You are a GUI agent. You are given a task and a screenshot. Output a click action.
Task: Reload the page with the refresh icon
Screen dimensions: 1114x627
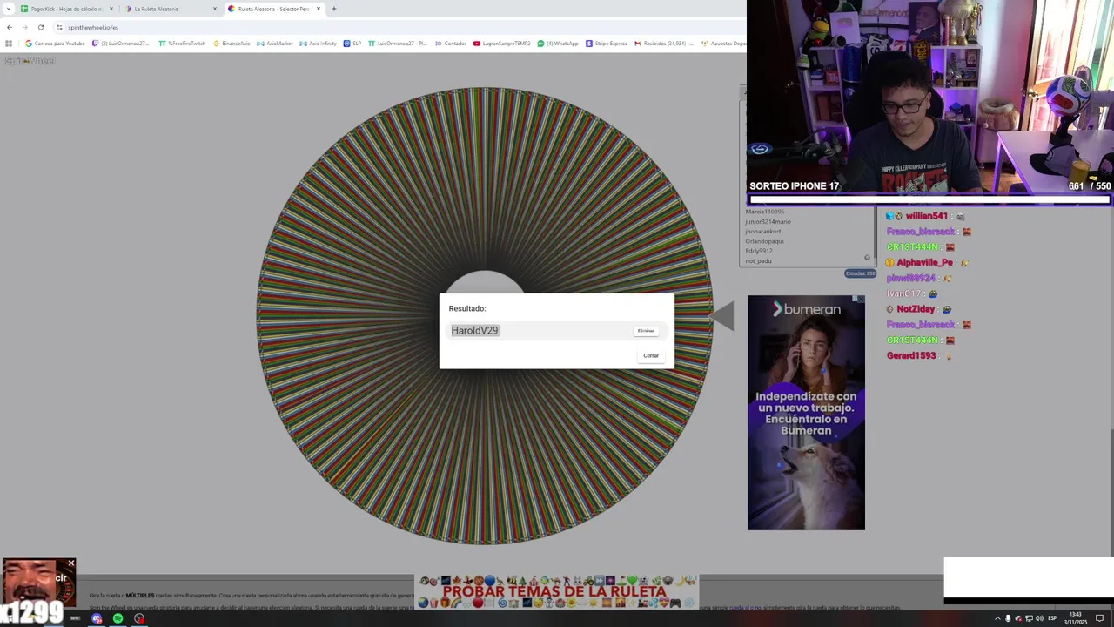click(40, 27)
